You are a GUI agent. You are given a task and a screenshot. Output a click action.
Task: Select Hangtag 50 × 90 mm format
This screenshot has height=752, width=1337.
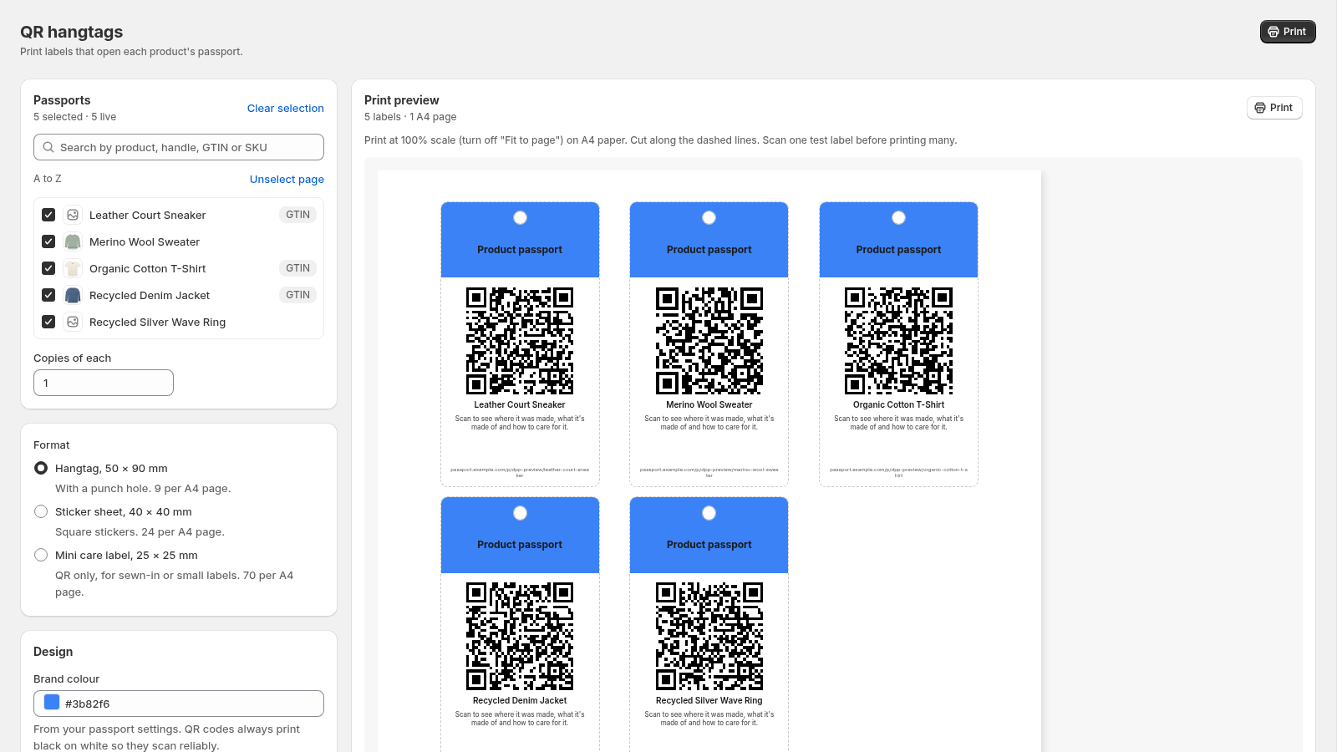[x=41, y=468]
